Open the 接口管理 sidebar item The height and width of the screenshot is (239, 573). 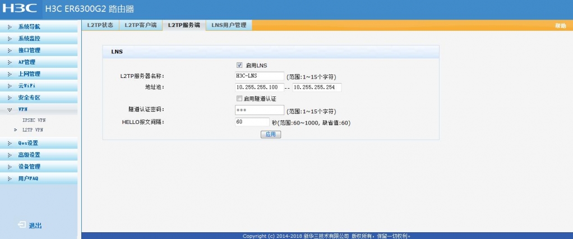click(39, 50)
